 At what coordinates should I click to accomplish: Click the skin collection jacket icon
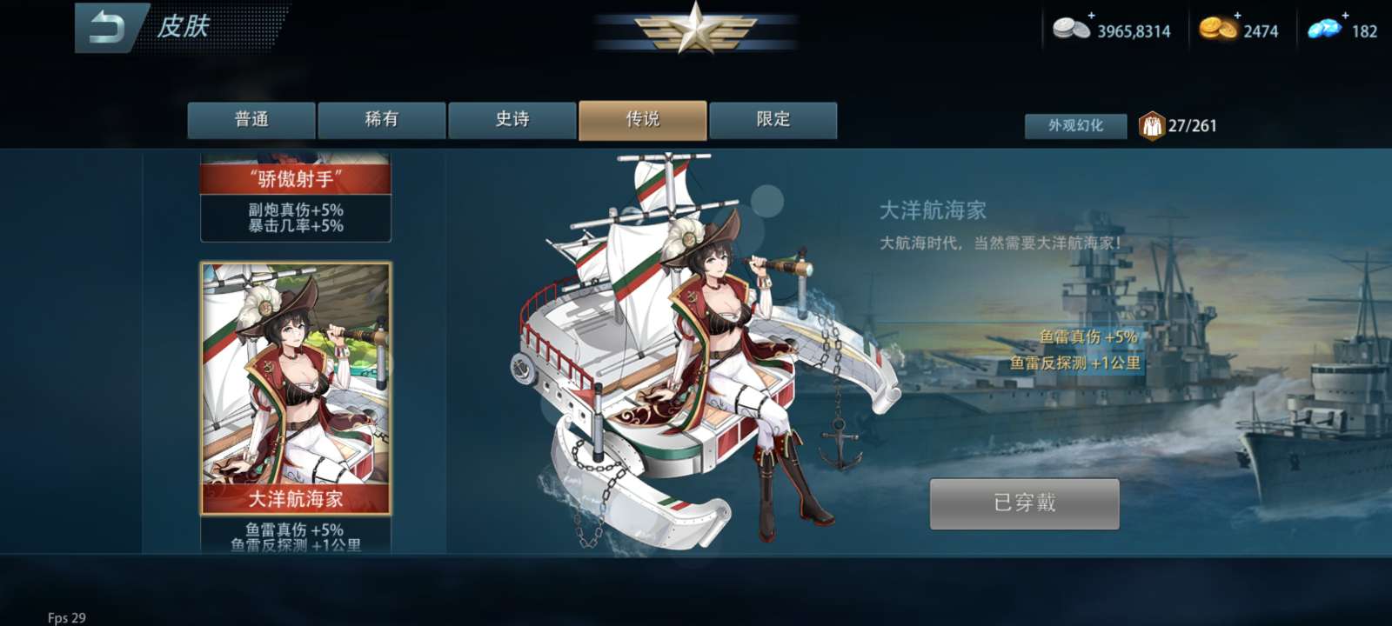click(x=1152, y=126)
